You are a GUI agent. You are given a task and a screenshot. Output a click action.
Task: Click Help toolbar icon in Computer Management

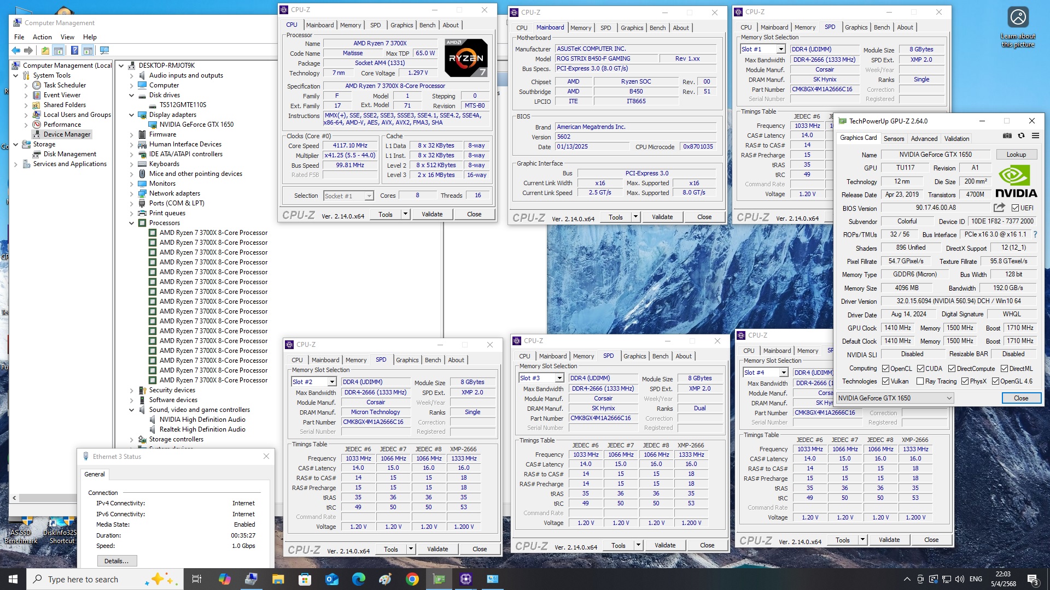74,50
